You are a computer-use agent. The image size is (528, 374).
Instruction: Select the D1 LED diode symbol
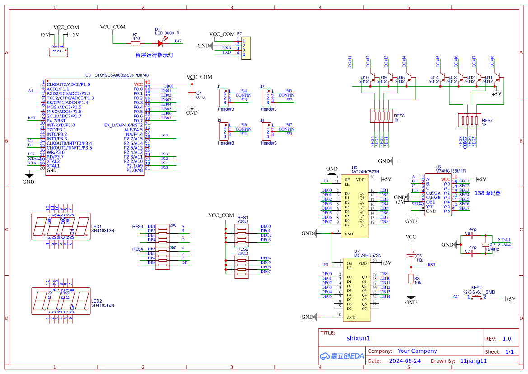click(x=160, y=43)
